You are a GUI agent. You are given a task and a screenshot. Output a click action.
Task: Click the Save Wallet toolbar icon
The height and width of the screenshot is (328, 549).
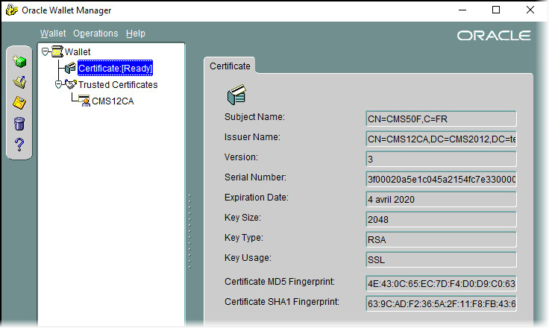point(20,102)
